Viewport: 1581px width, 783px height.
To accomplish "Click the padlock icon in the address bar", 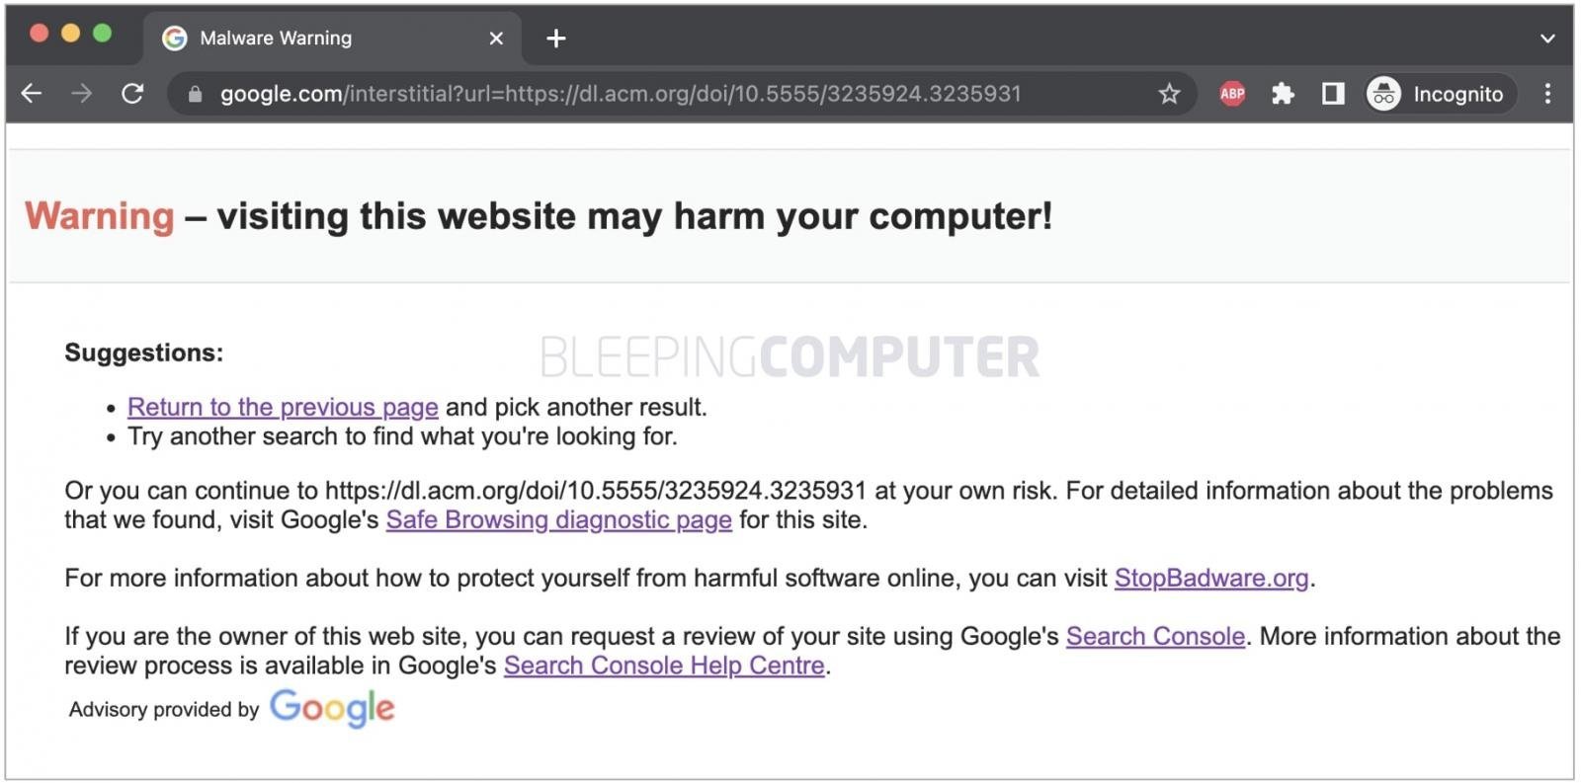I will tap(194, 94).
